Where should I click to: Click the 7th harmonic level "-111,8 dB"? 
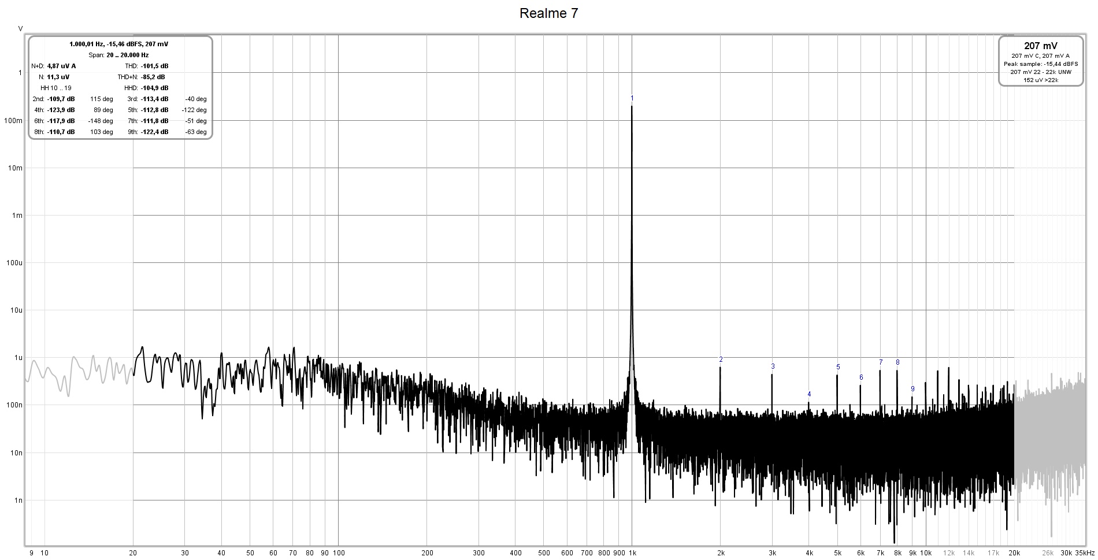click(154, 121)
